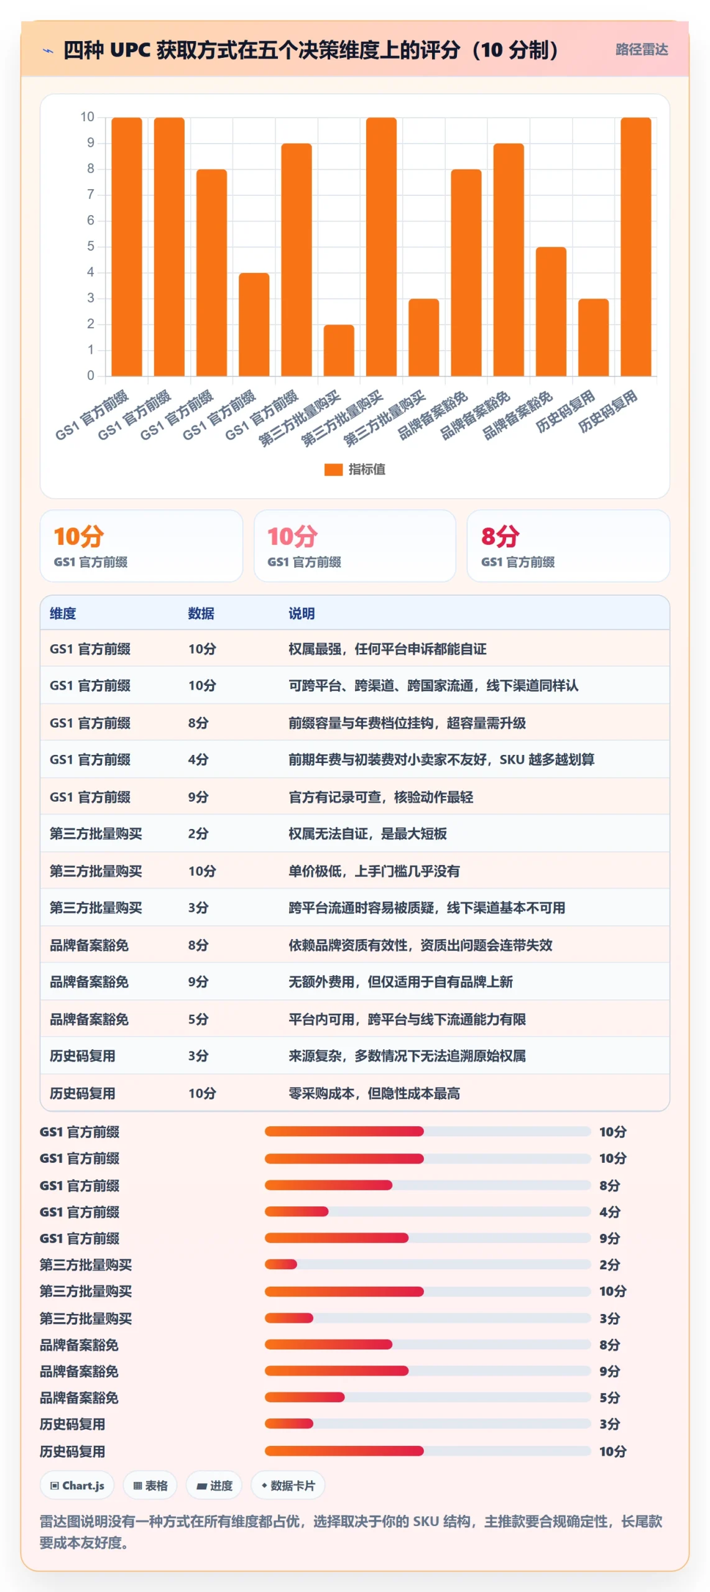Image resolution: width=710 pixels, height=1592 pixels.
Task: Select the 数据卡片 chip
Action: (x=287, y=1485)
